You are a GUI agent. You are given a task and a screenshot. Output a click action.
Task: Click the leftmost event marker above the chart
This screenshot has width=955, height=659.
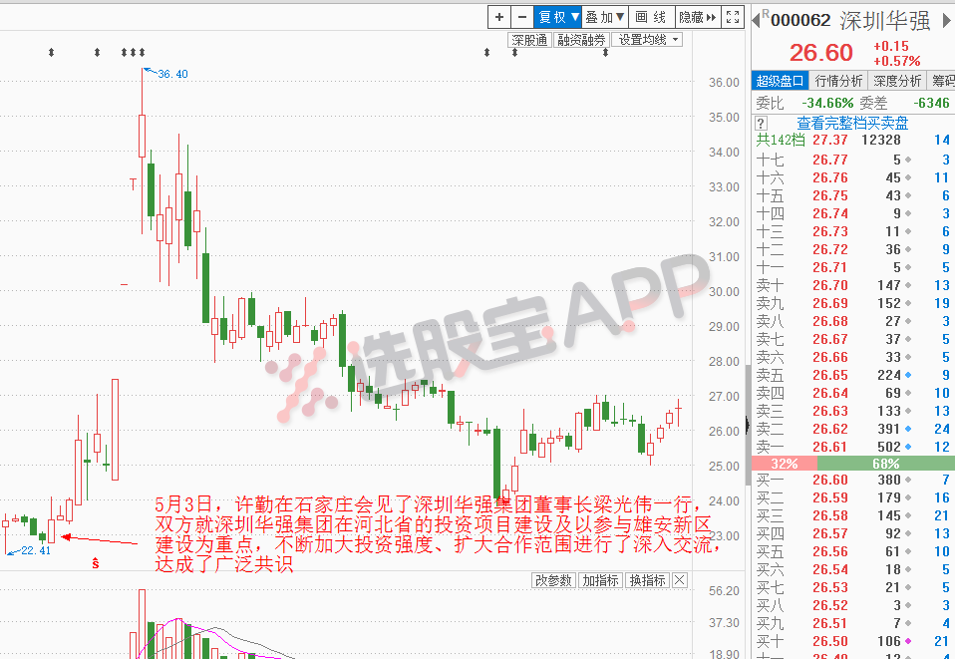51,53
